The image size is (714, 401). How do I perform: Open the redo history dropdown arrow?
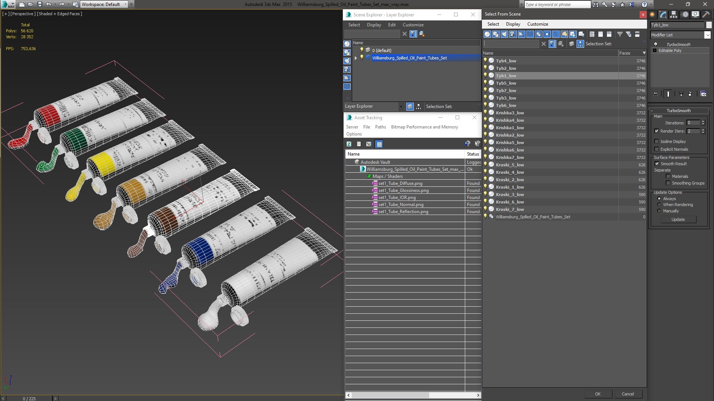tap(68, 4)
